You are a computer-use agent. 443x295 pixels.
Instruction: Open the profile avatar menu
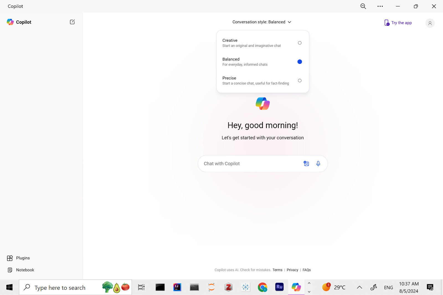tap(430, 23)
